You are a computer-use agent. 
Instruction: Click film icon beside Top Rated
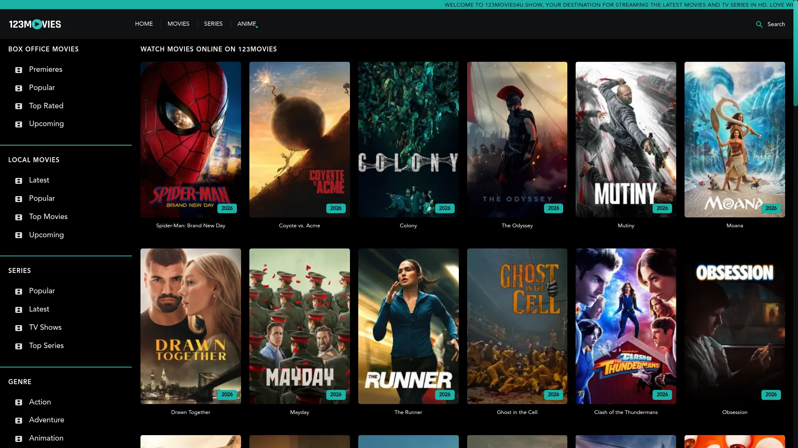(19, 106)
